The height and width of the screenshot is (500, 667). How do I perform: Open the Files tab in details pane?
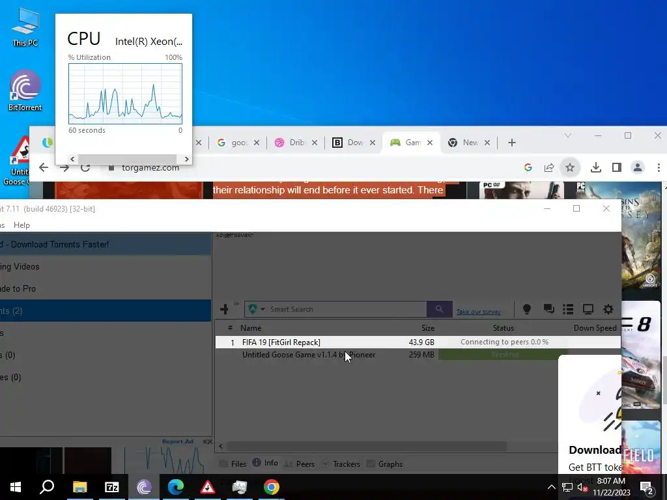233,464
